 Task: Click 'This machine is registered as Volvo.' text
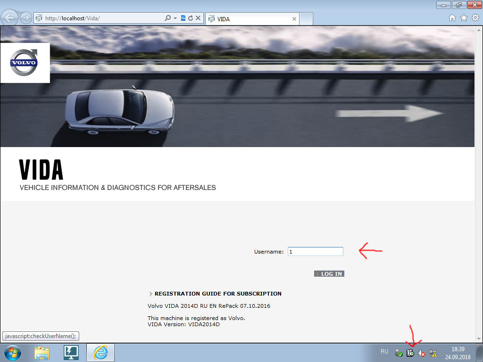pyautogui.click(x=196, y=318)
